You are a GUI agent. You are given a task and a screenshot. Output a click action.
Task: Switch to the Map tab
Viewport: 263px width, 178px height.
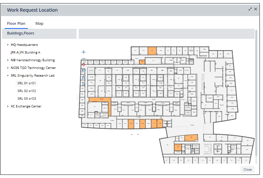(39, 24)
